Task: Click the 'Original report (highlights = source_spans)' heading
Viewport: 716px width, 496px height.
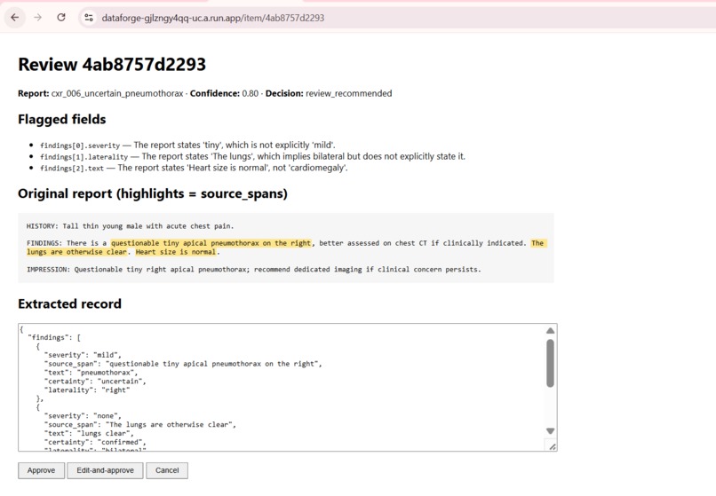Action: [x=153, y=194]
